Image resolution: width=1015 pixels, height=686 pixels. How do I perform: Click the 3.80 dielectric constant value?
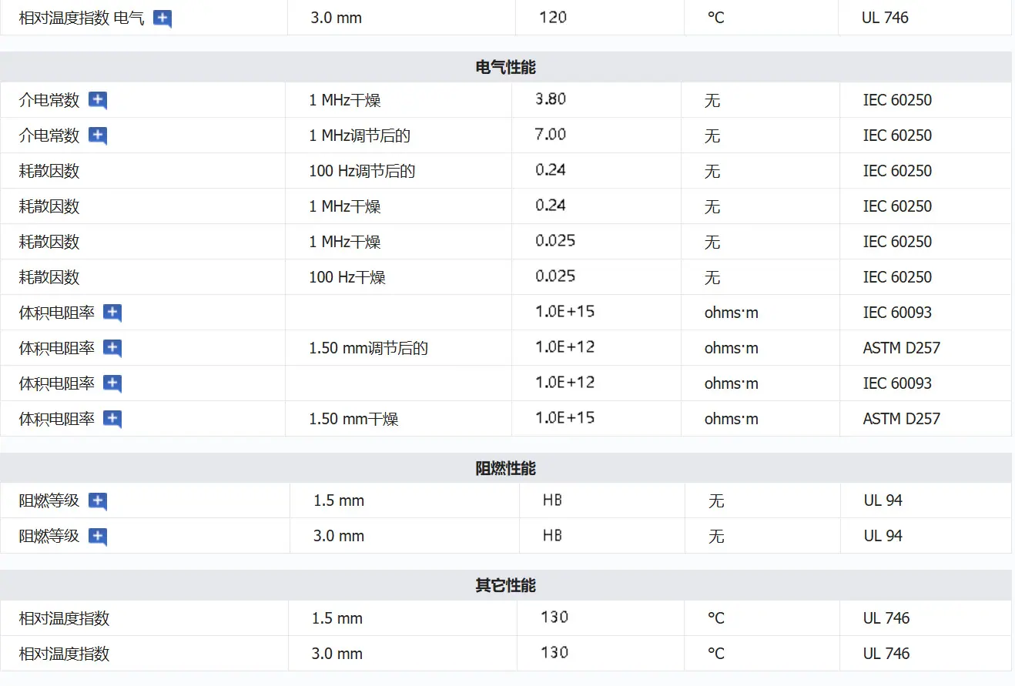(551, 99)
